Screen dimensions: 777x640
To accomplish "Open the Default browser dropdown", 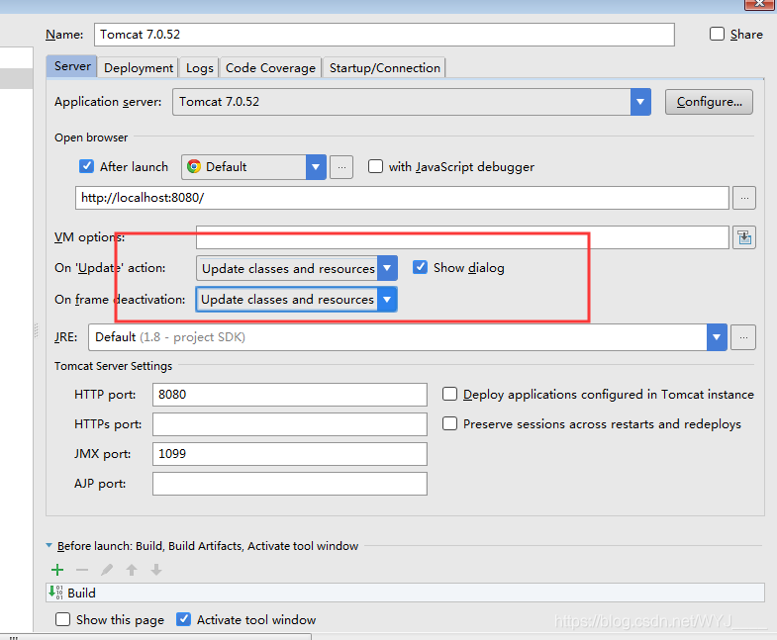I will [316, 167].
